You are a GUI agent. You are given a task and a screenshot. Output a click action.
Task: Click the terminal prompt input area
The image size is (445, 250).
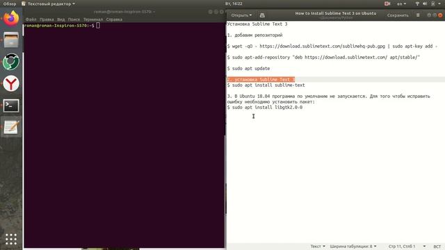point(98,26)
